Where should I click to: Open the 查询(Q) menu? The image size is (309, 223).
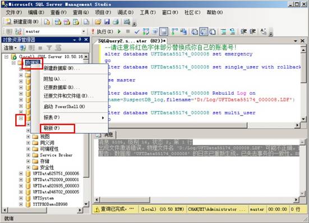pyautogui.click(x=81, y=12)
